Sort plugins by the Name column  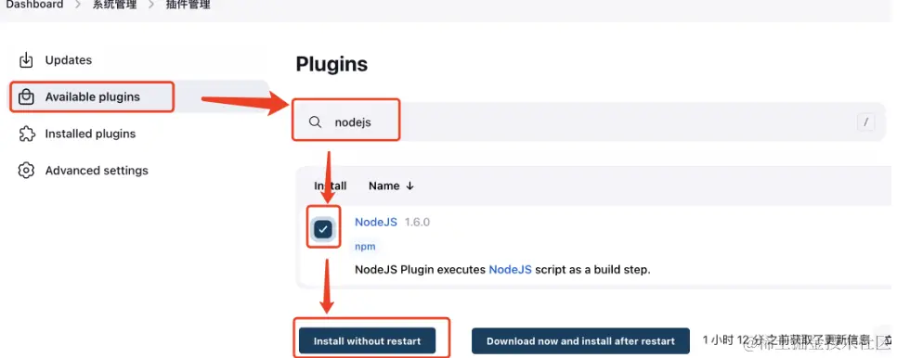click(x=383, y=185)
